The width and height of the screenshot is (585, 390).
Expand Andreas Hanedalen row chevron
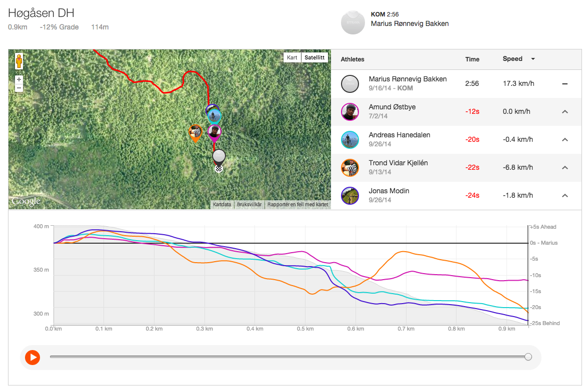[565, 140]
